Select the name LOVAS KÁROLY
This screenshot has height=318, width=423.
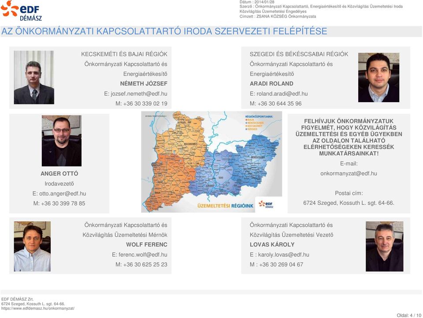click(x=272, y=244)
